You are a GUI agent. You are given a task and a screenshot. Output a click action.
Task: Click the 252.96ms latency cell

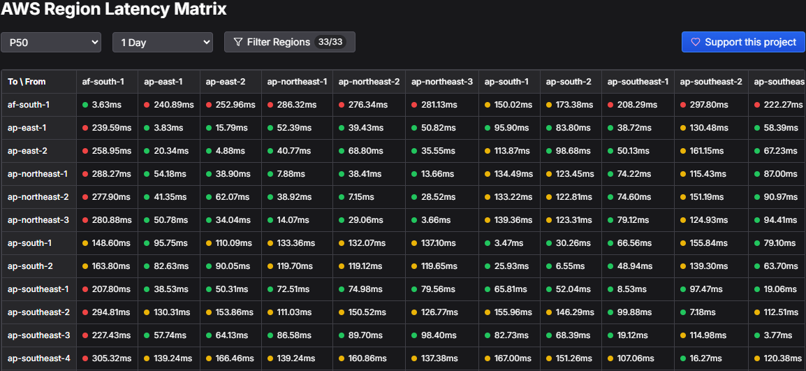(230, 105)
